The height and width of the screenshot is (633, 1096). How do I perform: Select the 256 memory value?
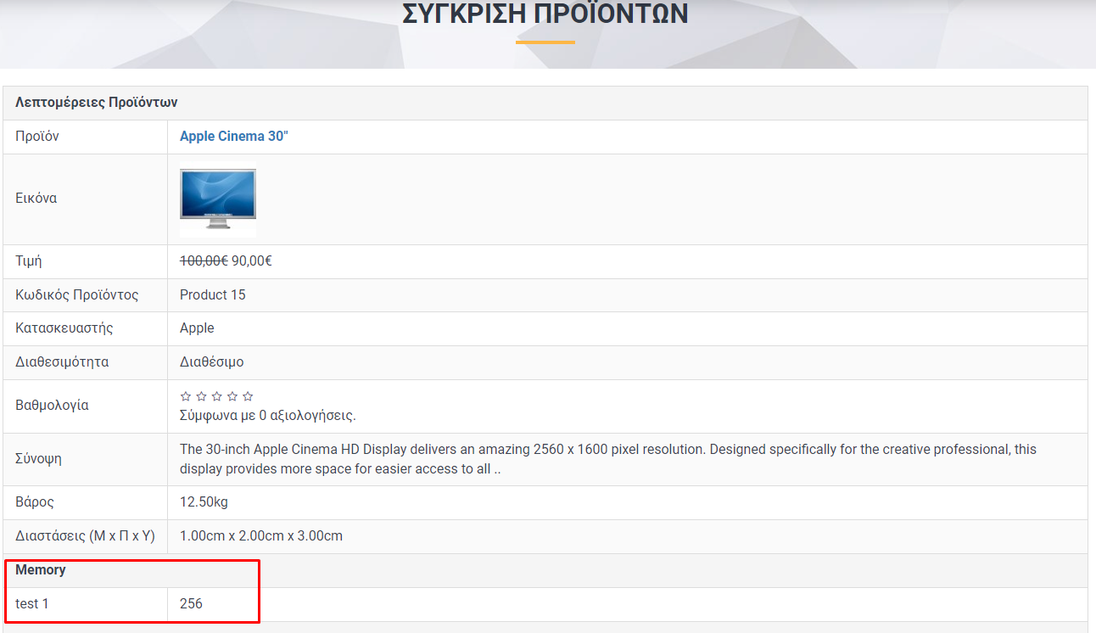click(x=191, y=604)
